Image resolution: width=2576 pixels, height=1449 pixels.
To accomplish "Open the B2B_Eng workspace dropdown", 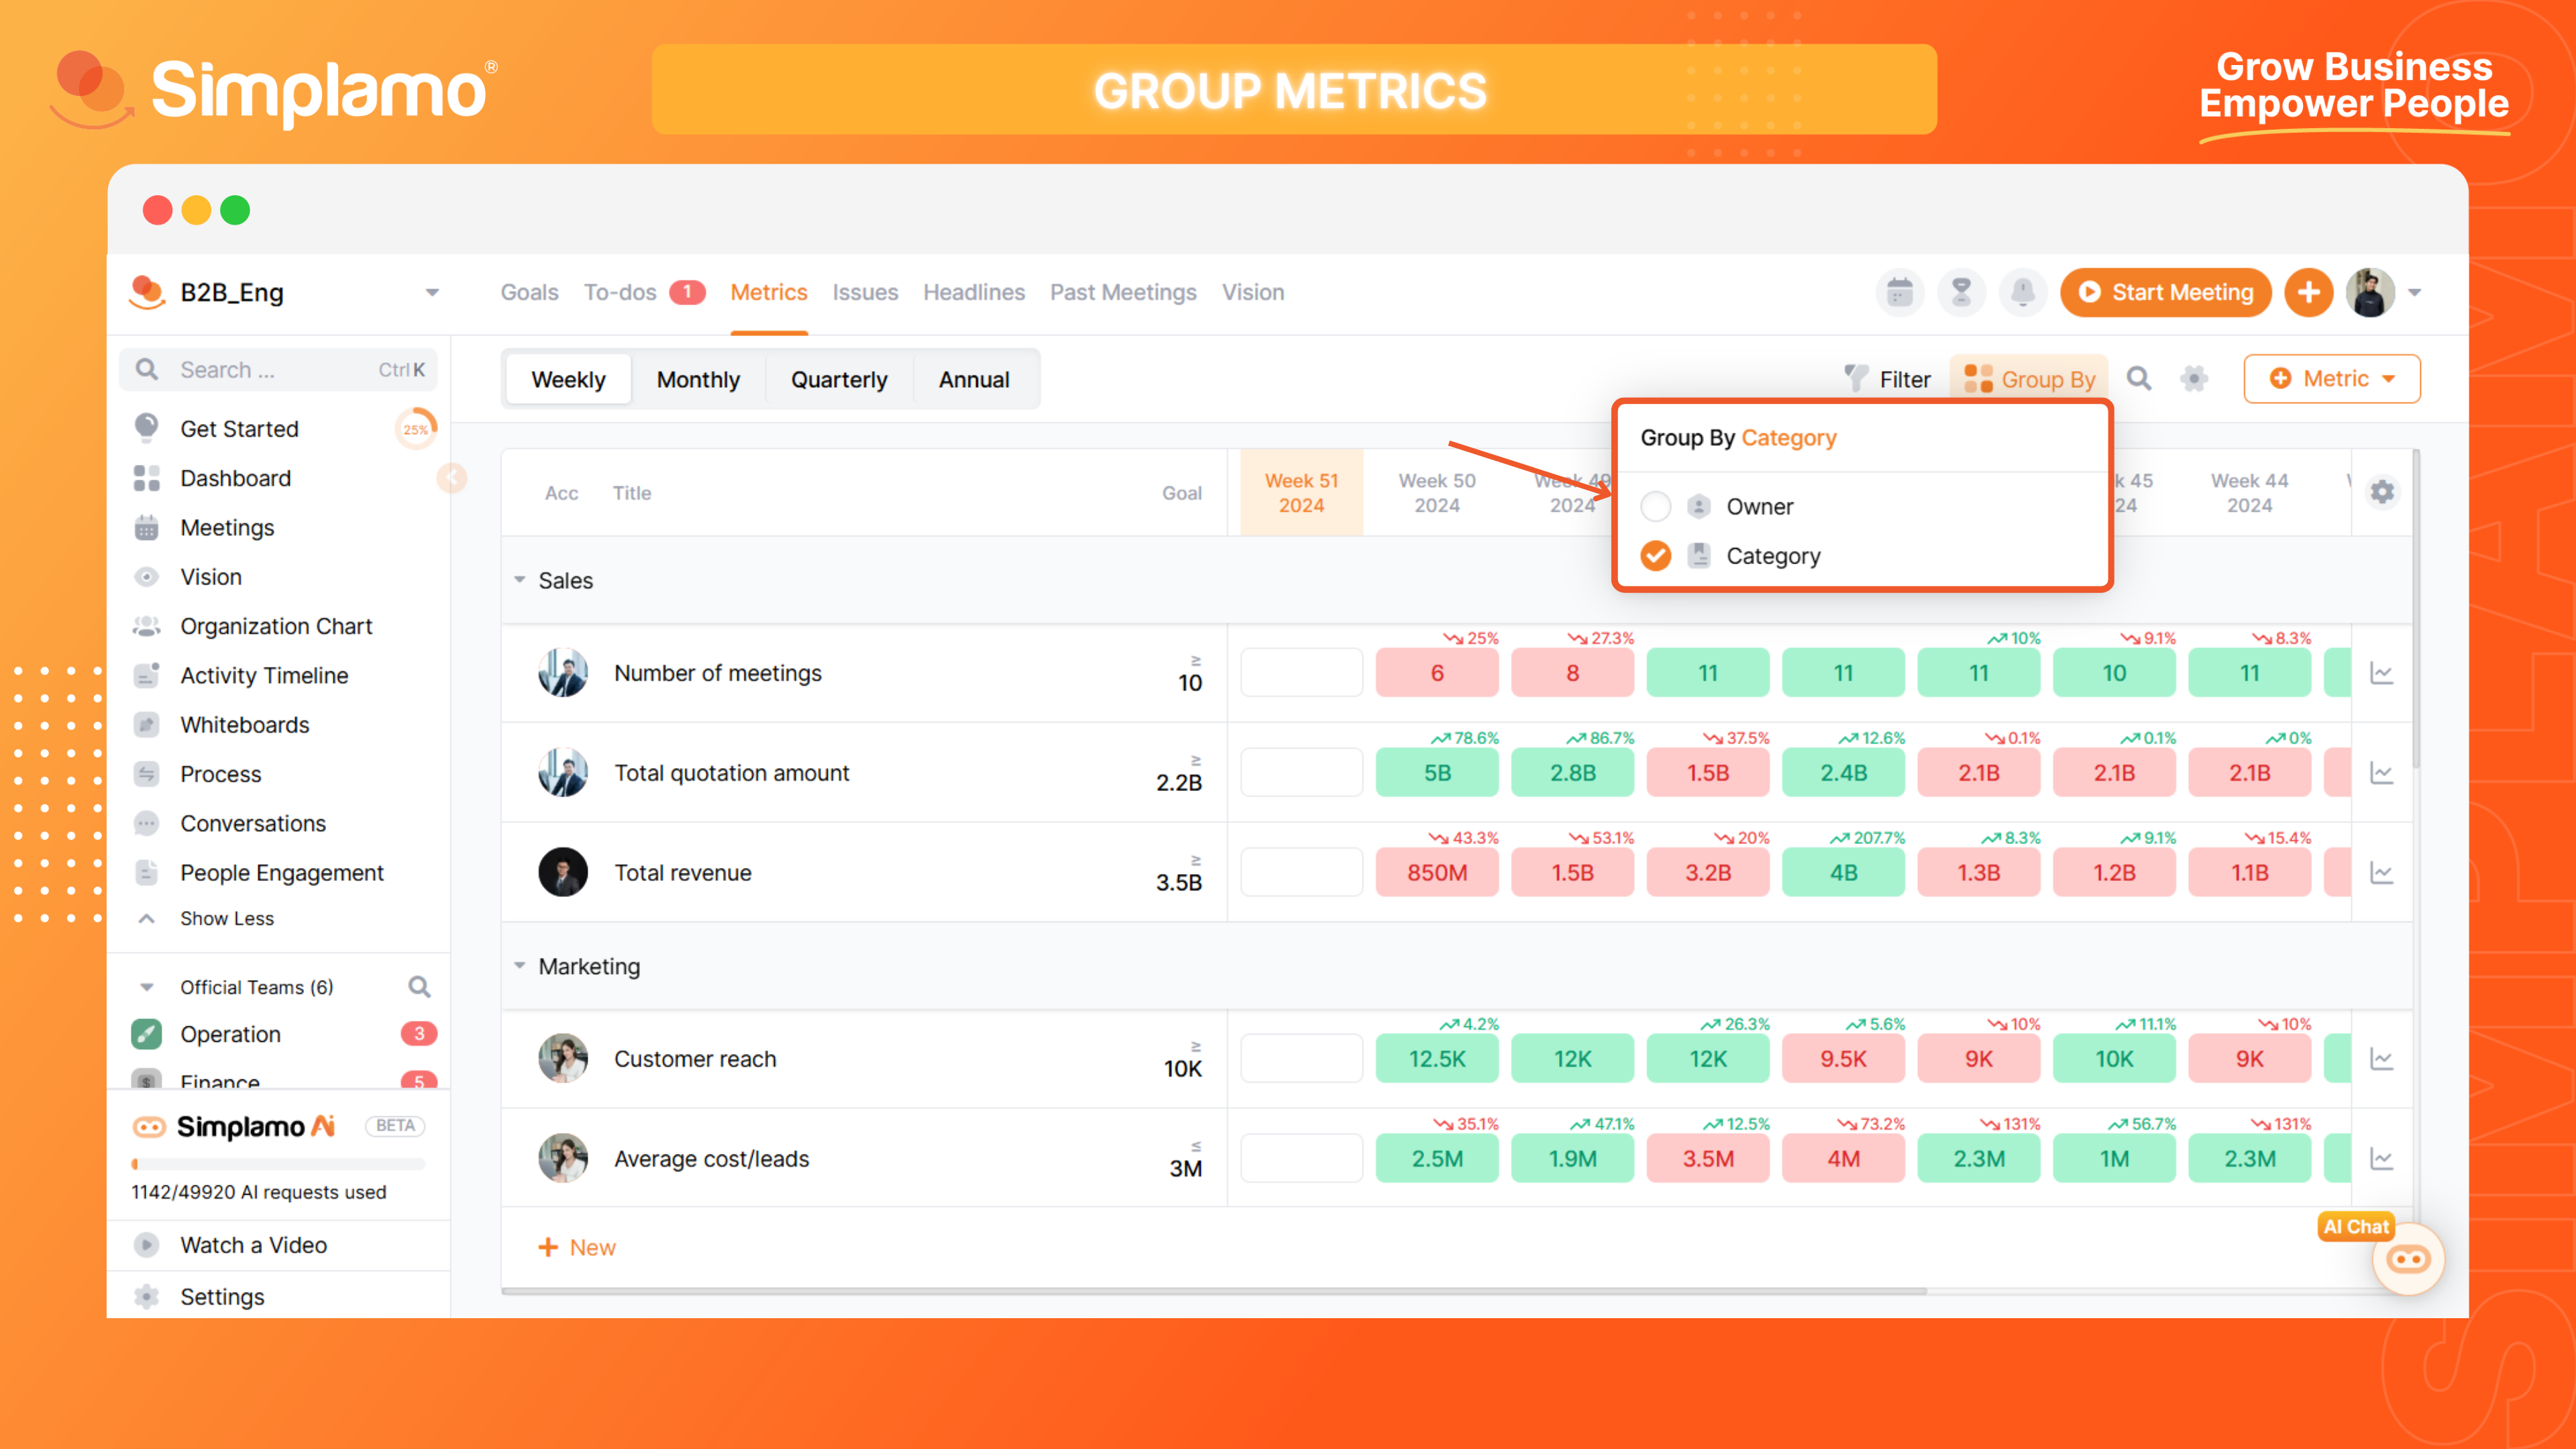I will tap(432, 293).
